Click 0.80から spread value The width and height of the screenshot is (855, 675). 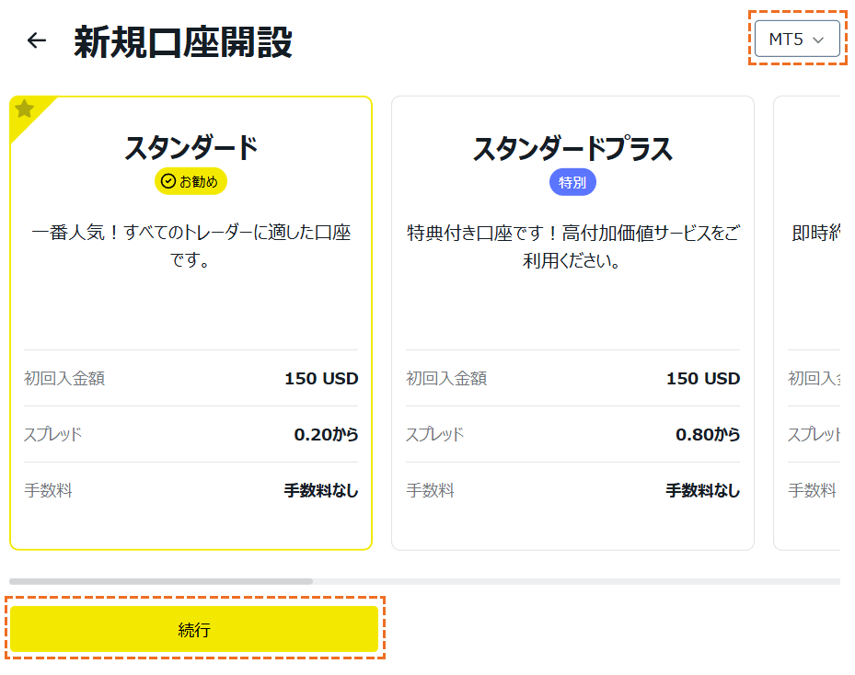[708, 434]
